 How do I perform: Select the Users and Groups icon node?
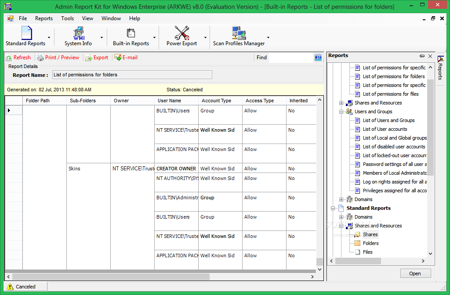point(349,112)
